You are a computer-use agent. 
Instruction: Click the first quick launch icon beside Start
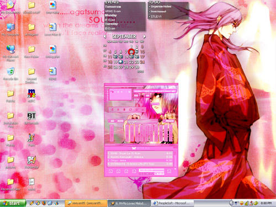tap(31, 203)
